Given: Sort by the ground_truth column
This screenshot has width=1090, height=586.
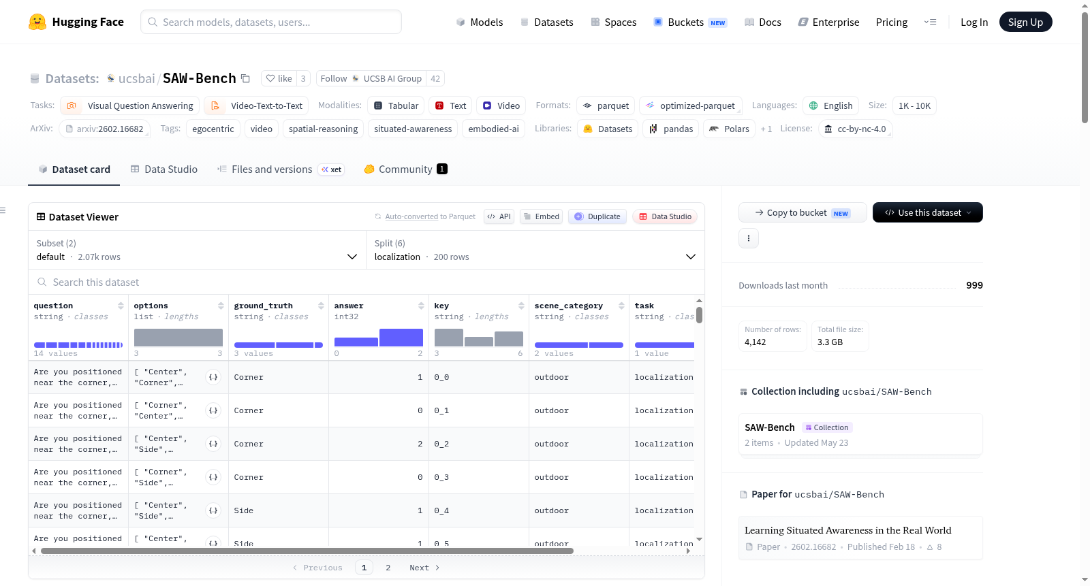Looking at the screenshot, I should pos(321,306).
